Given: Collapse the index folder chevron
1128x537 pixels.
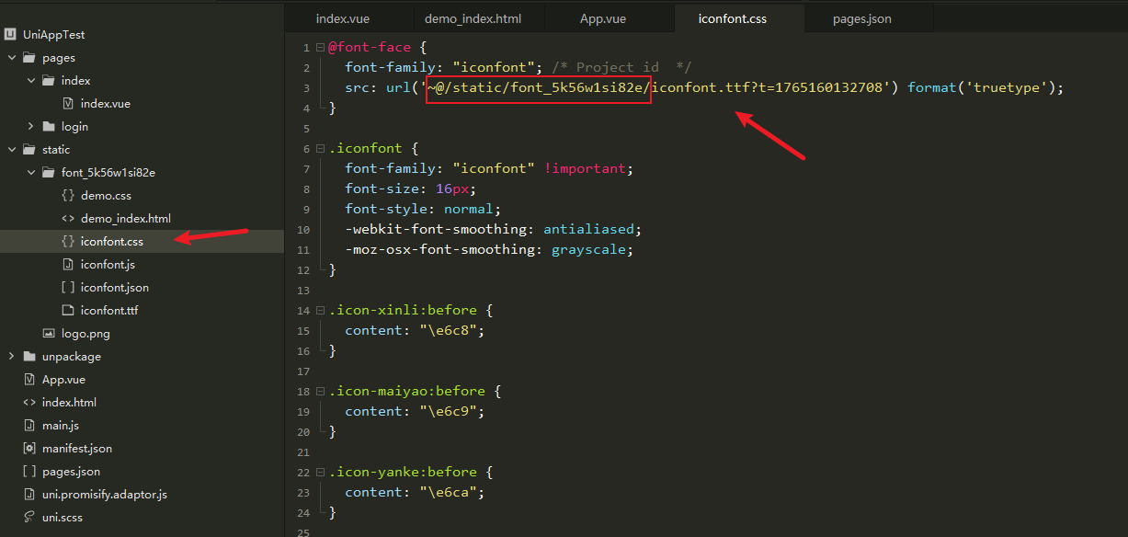Looking at the screenshot, I should tap(30, 80).
